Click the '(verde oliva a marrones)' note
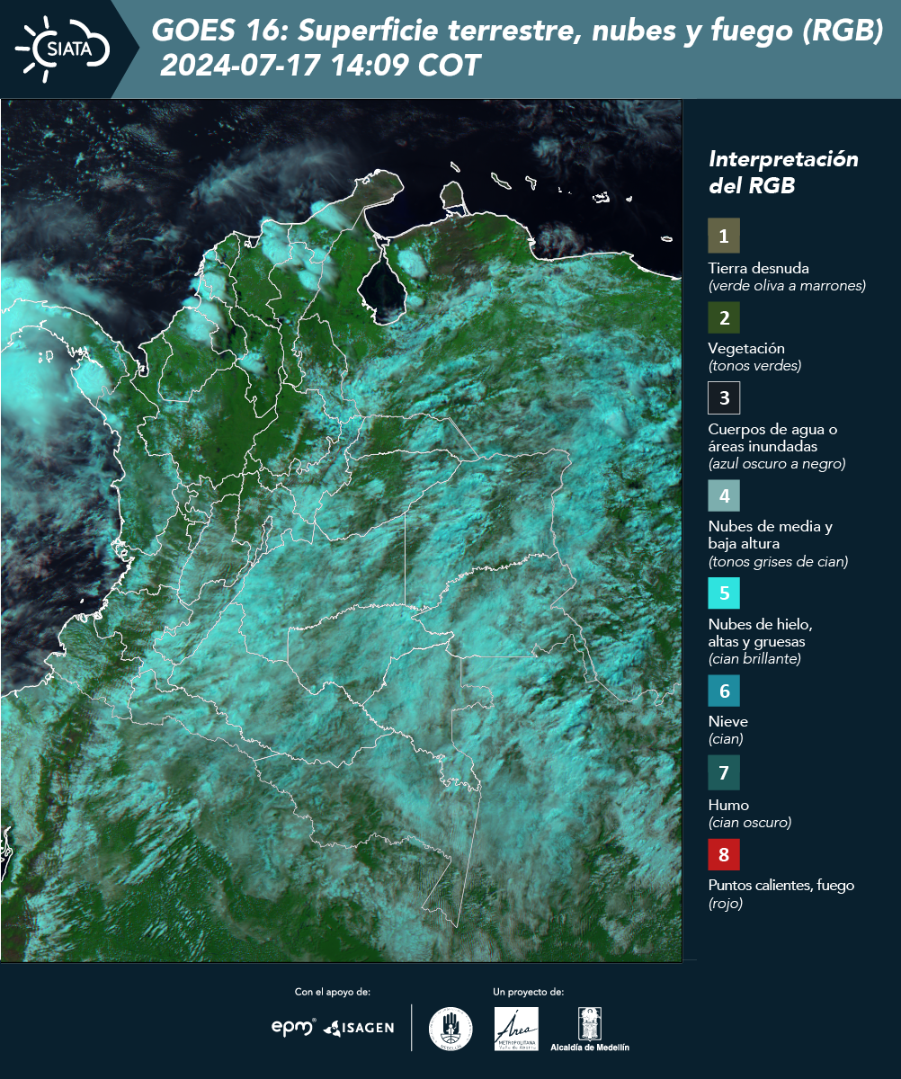Image resolution: width=901 pixels, height=1079 pixels. click(788, 286)
